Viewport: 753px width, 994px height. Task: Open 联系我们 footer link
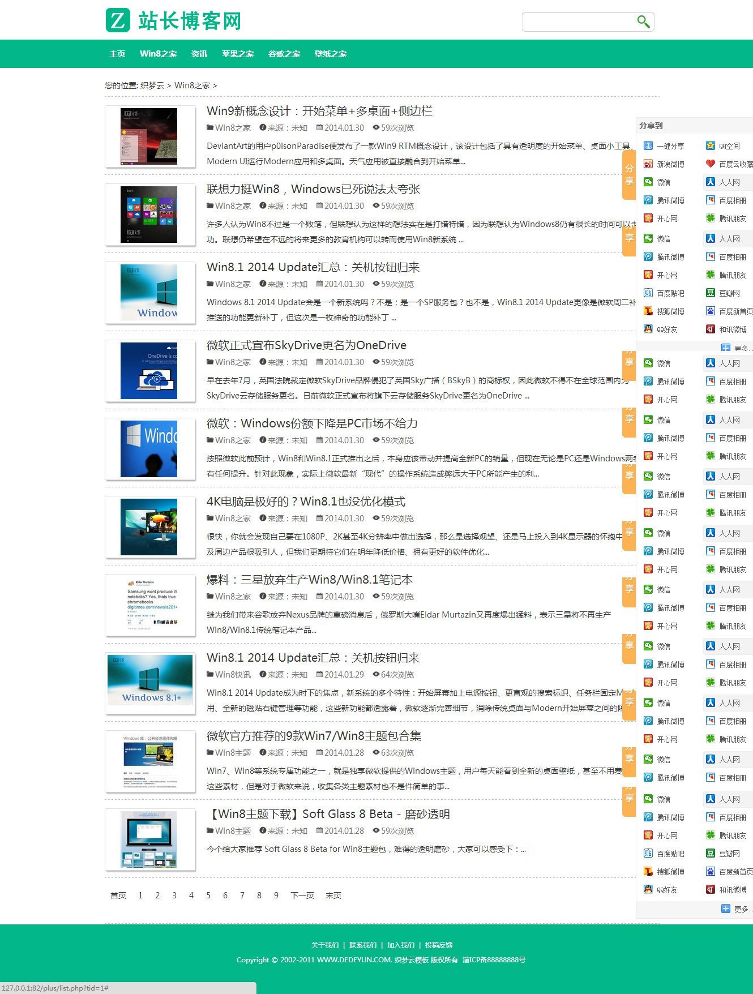point(363,945)
